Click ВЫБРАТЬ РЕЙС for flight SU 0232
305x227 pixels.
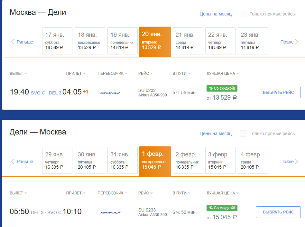pos(278,93)
